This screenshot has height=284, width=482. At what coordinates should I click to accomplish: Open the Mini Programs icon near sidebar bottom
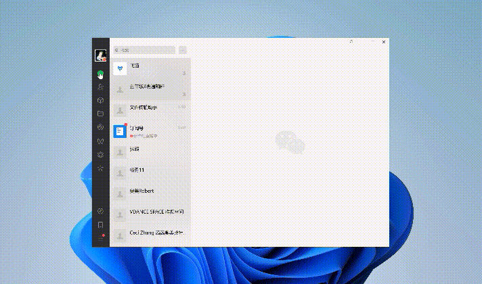[x=100, y=211]
